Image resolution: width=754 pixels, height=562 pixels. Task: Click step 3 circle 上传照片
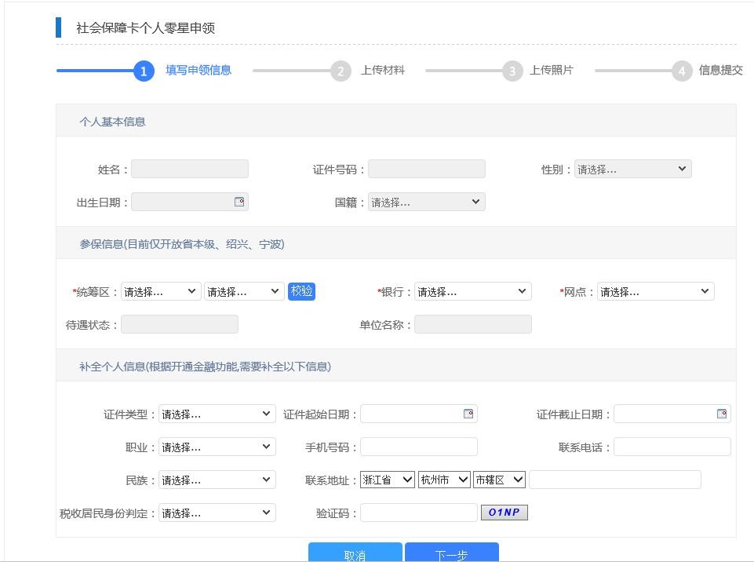point(512,71)
